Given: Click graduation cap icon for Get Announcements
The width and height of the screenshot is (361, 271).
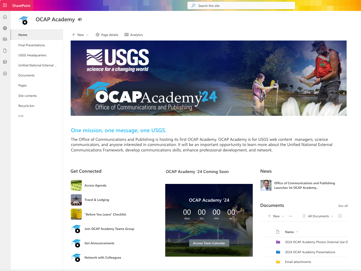Looking at the screenshot, I should [x=76, y=243].
